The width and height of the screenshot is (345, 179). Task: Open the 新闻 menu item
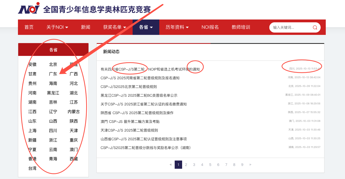click(x=85, y=27)
